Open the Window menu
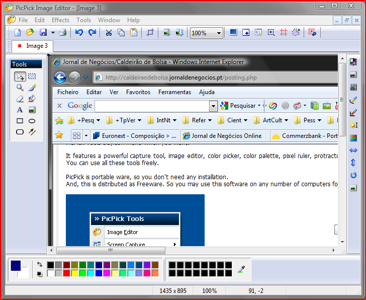This screenshot has height=300, width=366. [x=109, y=20]
